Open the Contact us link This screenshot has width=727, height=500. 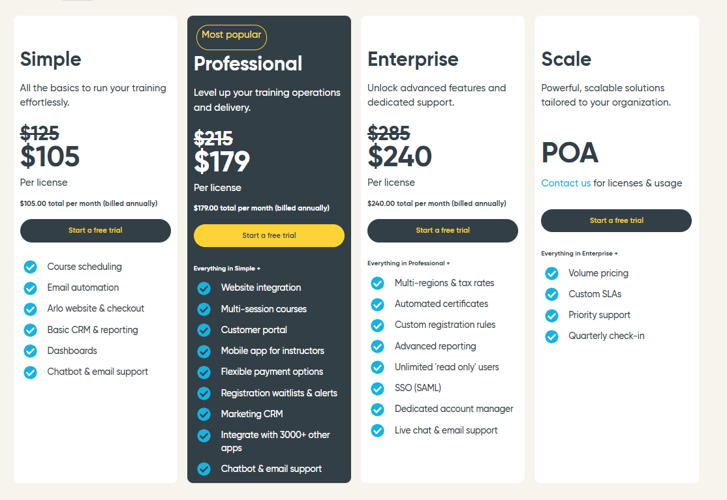pos(566,183)
